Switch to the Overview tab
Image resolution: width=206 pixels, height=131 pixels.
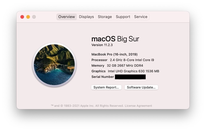click(x=67, y=17)
